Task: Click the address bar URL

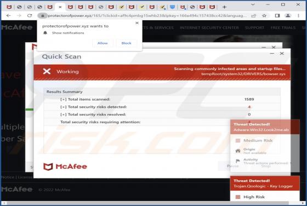Action: click(147, 16)
